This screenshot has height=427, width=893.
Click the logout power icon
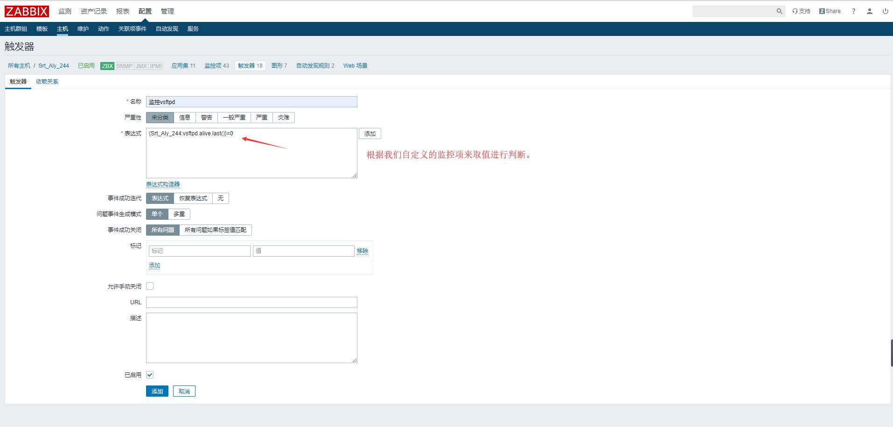click(885, 11)
